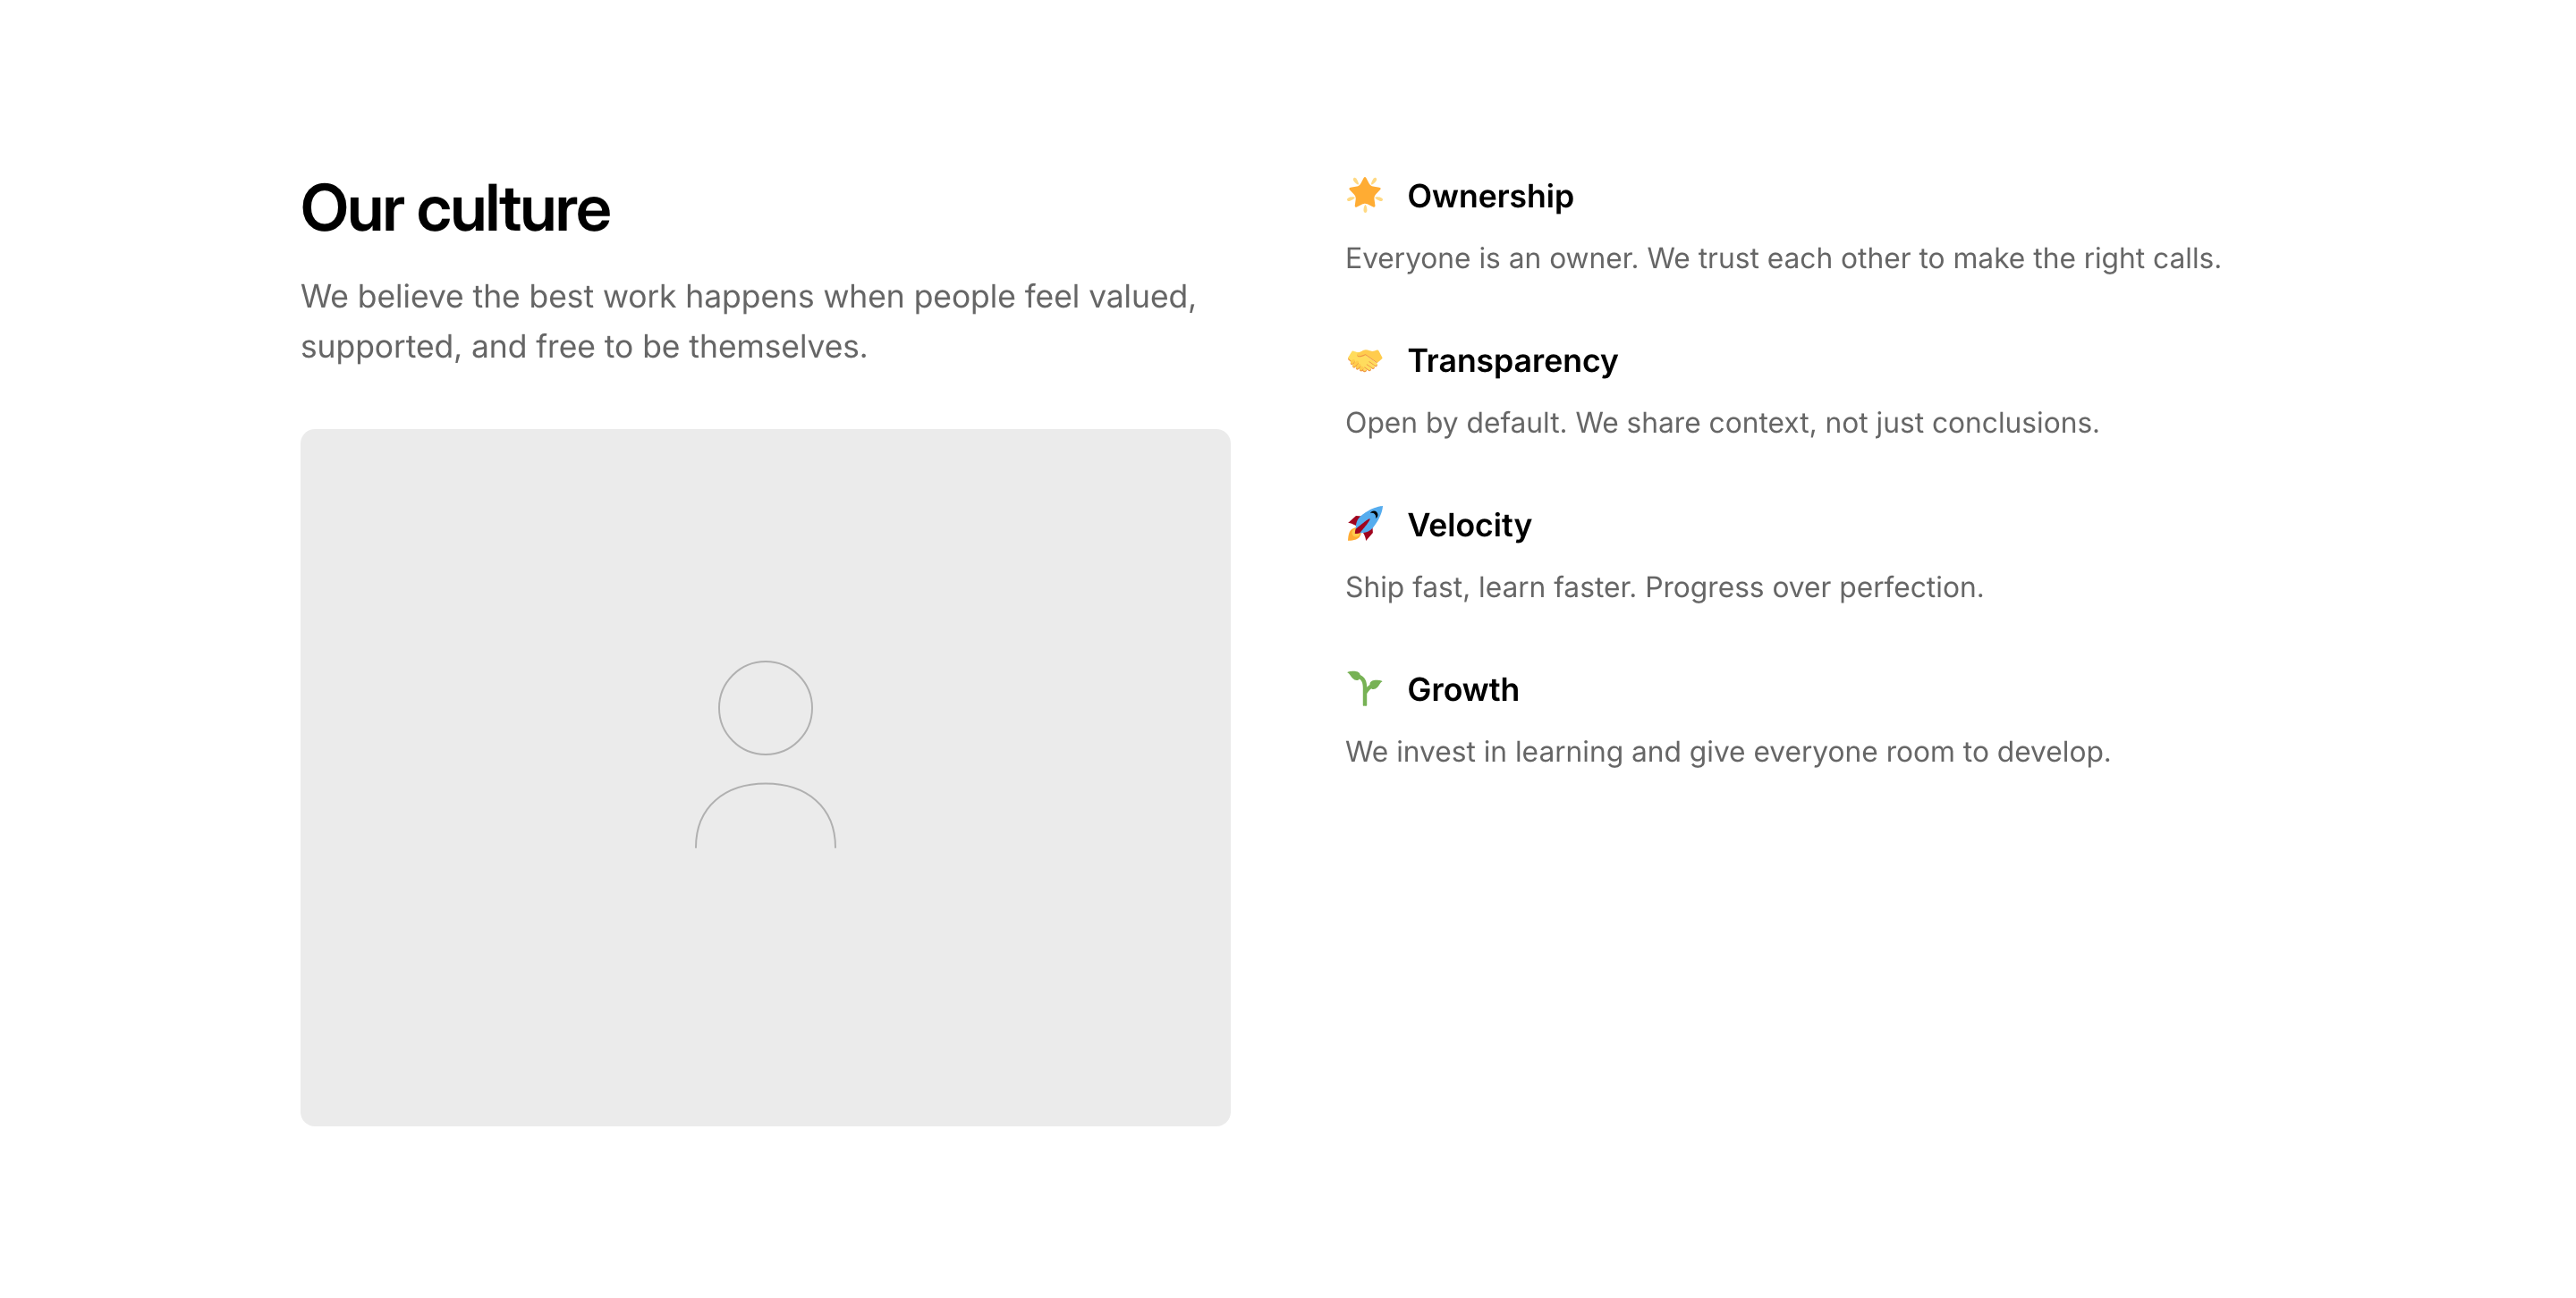Click the rocket icon beside Velocity
This screenshot has height=1298, width=2576.
1364,524
